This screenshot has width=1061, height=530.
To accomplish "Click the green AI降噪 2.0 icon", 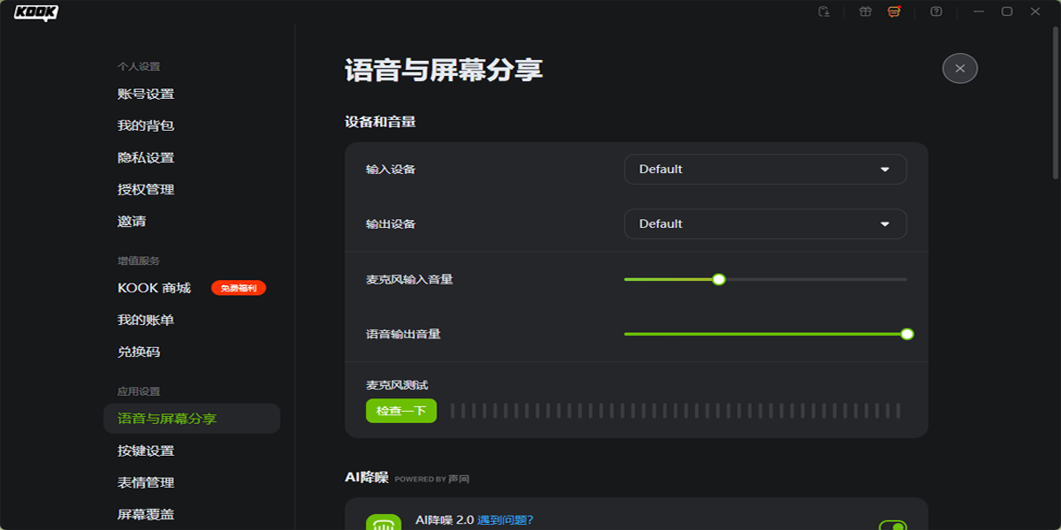I will [383, 523].
